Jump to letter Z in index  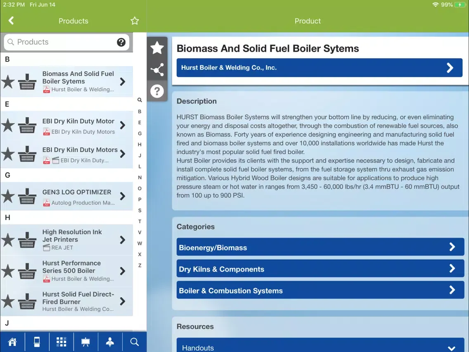click(140, 266)
